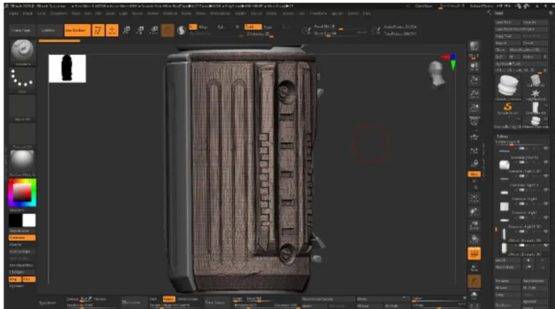555x309 pixels.
Task: Open the Document menu
Action: [x=59, y=13]
